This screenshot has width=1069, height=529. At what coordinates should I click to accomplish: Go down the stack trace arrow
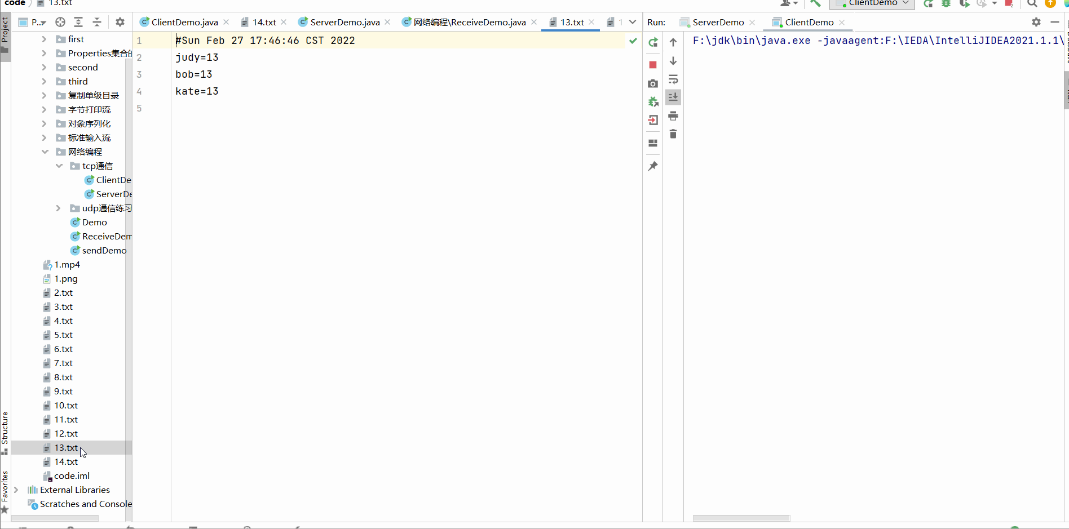673,61
